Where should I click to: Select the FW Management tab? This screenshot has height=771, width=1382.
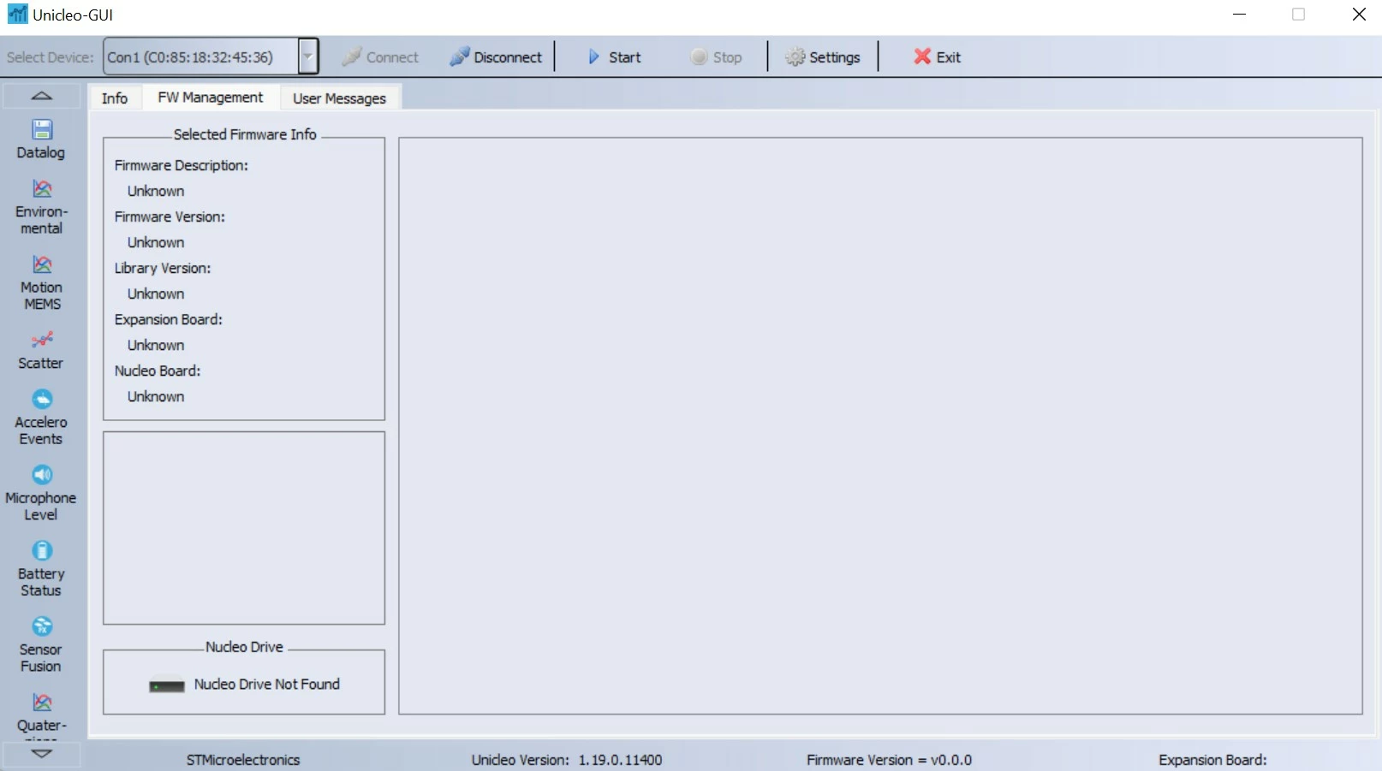(x=211, y=98)
